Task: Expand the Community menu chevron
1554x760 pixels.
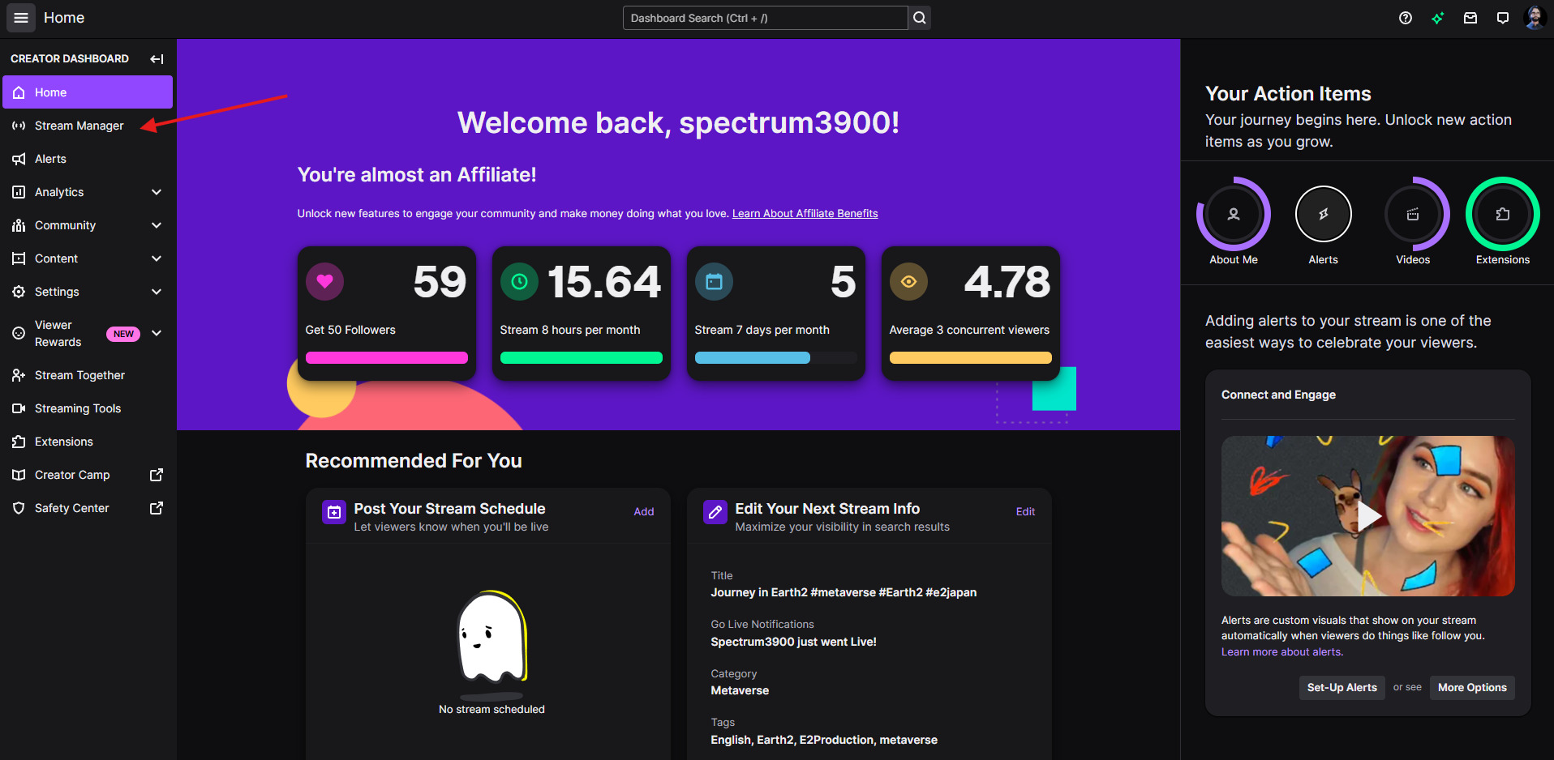Action: [157, 225]
